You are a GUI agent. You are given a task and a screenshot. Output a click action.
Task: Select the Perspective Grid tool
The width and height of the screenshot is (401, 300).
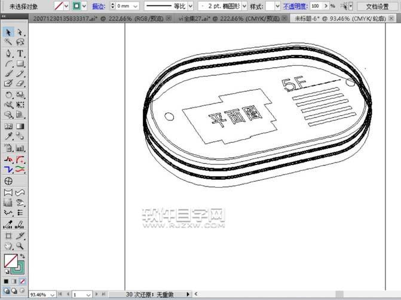click(x=20, y=115)
